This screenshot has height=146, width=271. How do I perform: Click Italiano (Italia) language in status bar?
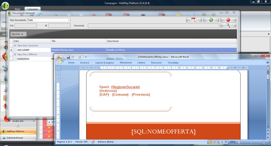(x=106, y=142)
